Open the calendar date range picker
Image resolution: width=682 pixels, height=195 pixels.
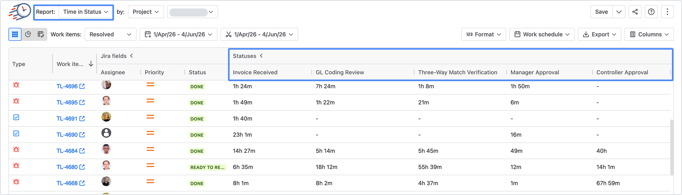click(x=179, y=34)
